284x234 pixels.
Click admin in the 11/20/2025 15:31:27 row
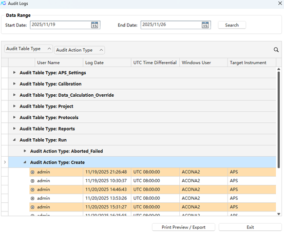coord(44,207)
